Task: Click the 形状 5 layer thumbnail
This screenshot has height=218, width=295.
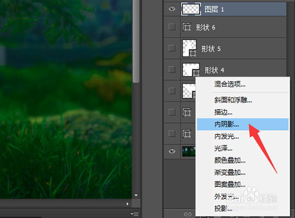Action: [189, 48]
